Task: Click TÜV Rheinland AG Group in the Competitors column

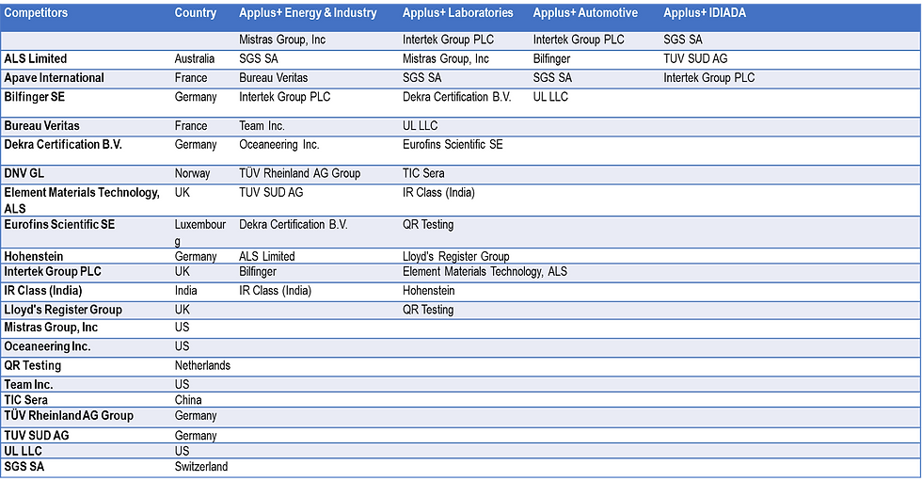Action: tap(69, 416)
